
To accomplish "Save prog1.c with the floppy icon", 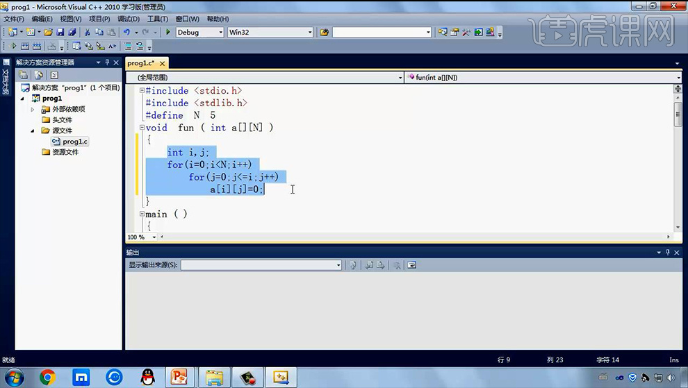I will [x=60, y=32].
